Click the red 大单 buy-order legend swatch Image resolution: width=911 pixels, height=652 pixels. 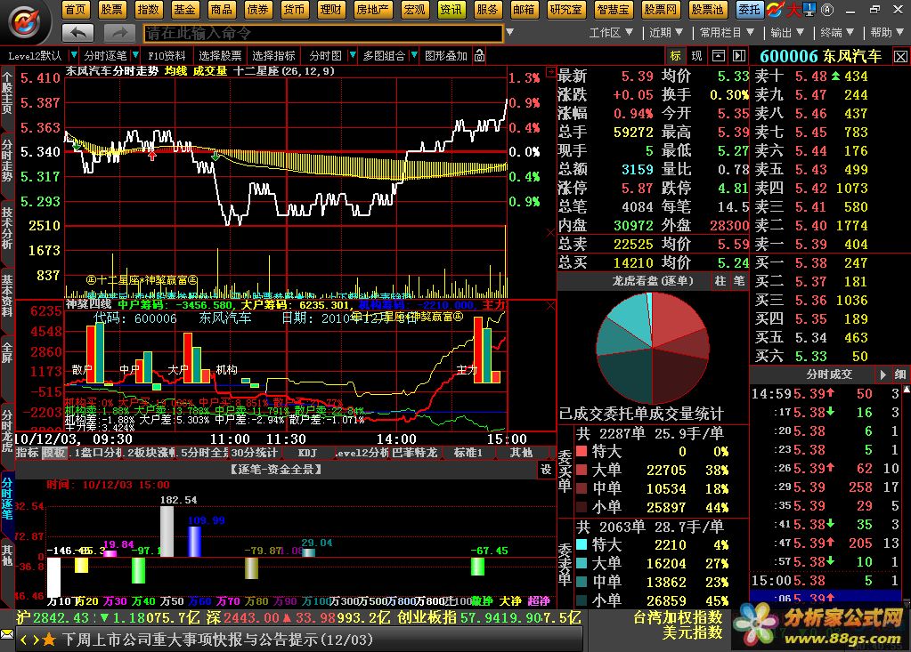[x=582, y=470]
